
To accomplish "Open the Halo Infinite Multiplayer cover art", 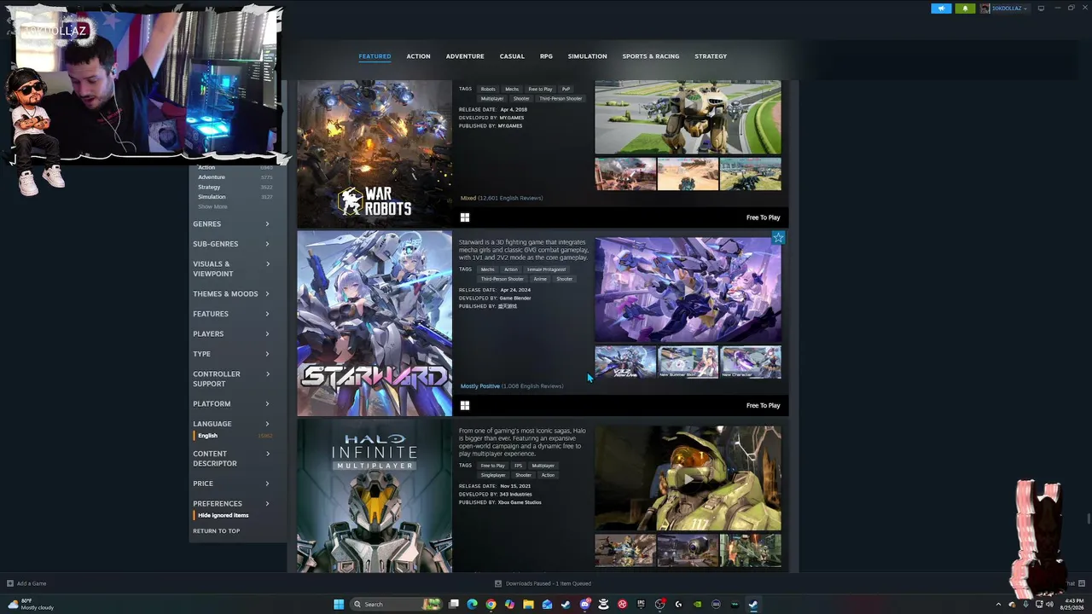I will click(x=375, y=495).
